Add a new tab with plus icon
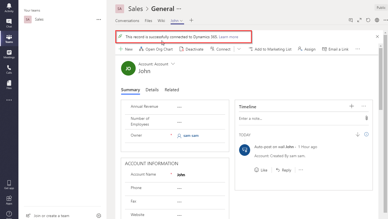This screenshot has height=219, width=388. coord(192,20)
